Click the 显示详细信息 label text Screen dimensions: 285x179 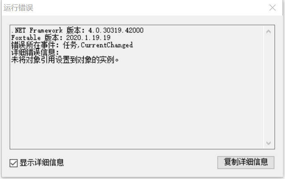point(42,162)
